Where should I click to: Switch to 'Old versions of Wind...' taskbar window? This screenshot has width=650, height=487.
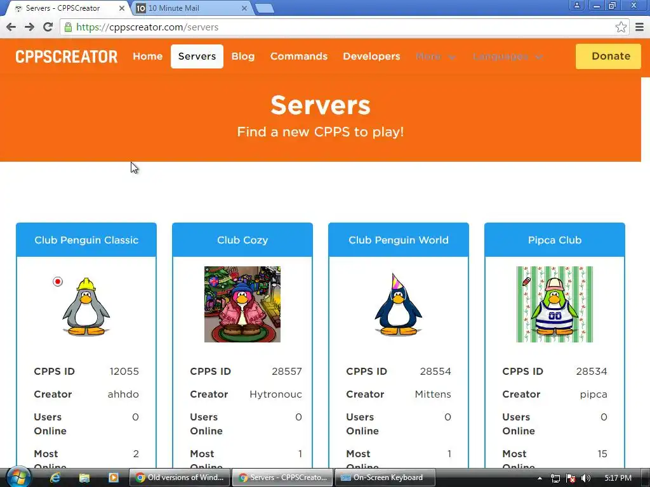point(180,478)
